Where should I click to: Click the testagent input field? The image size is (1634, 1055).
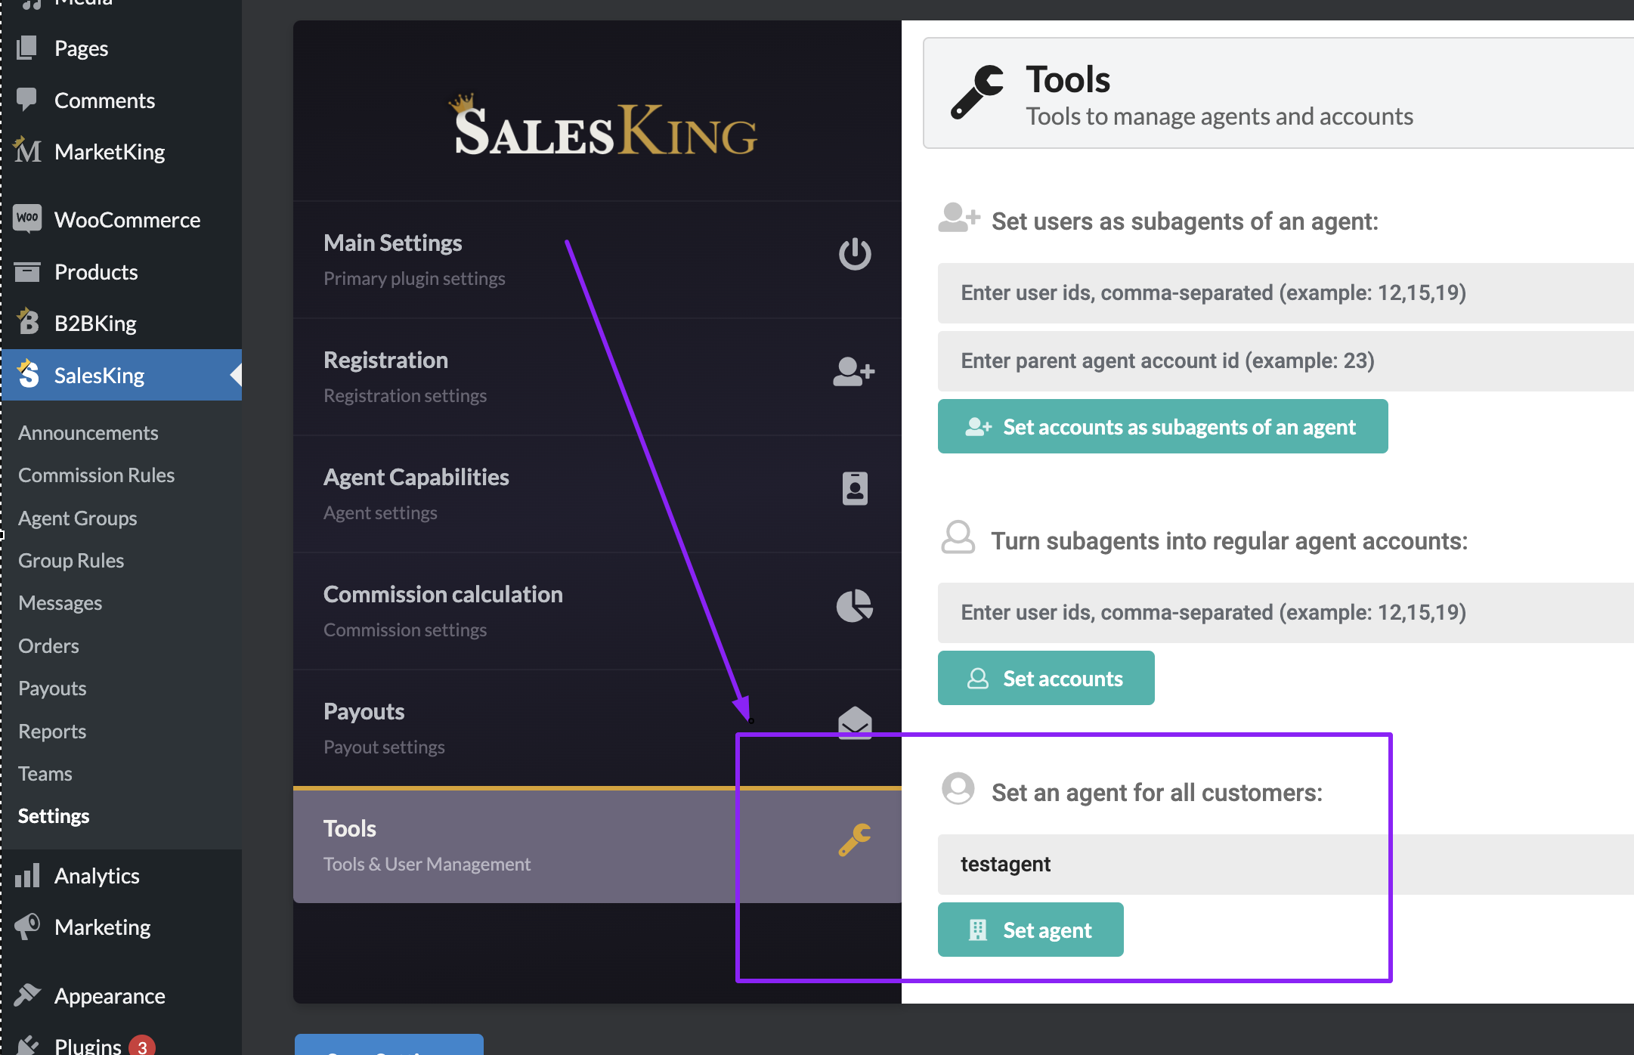tap(1286, 865)
